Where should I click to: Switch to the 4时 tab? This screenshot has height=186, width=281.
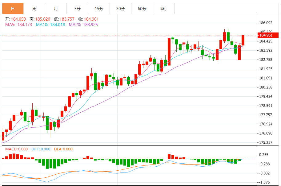[163, 9]
